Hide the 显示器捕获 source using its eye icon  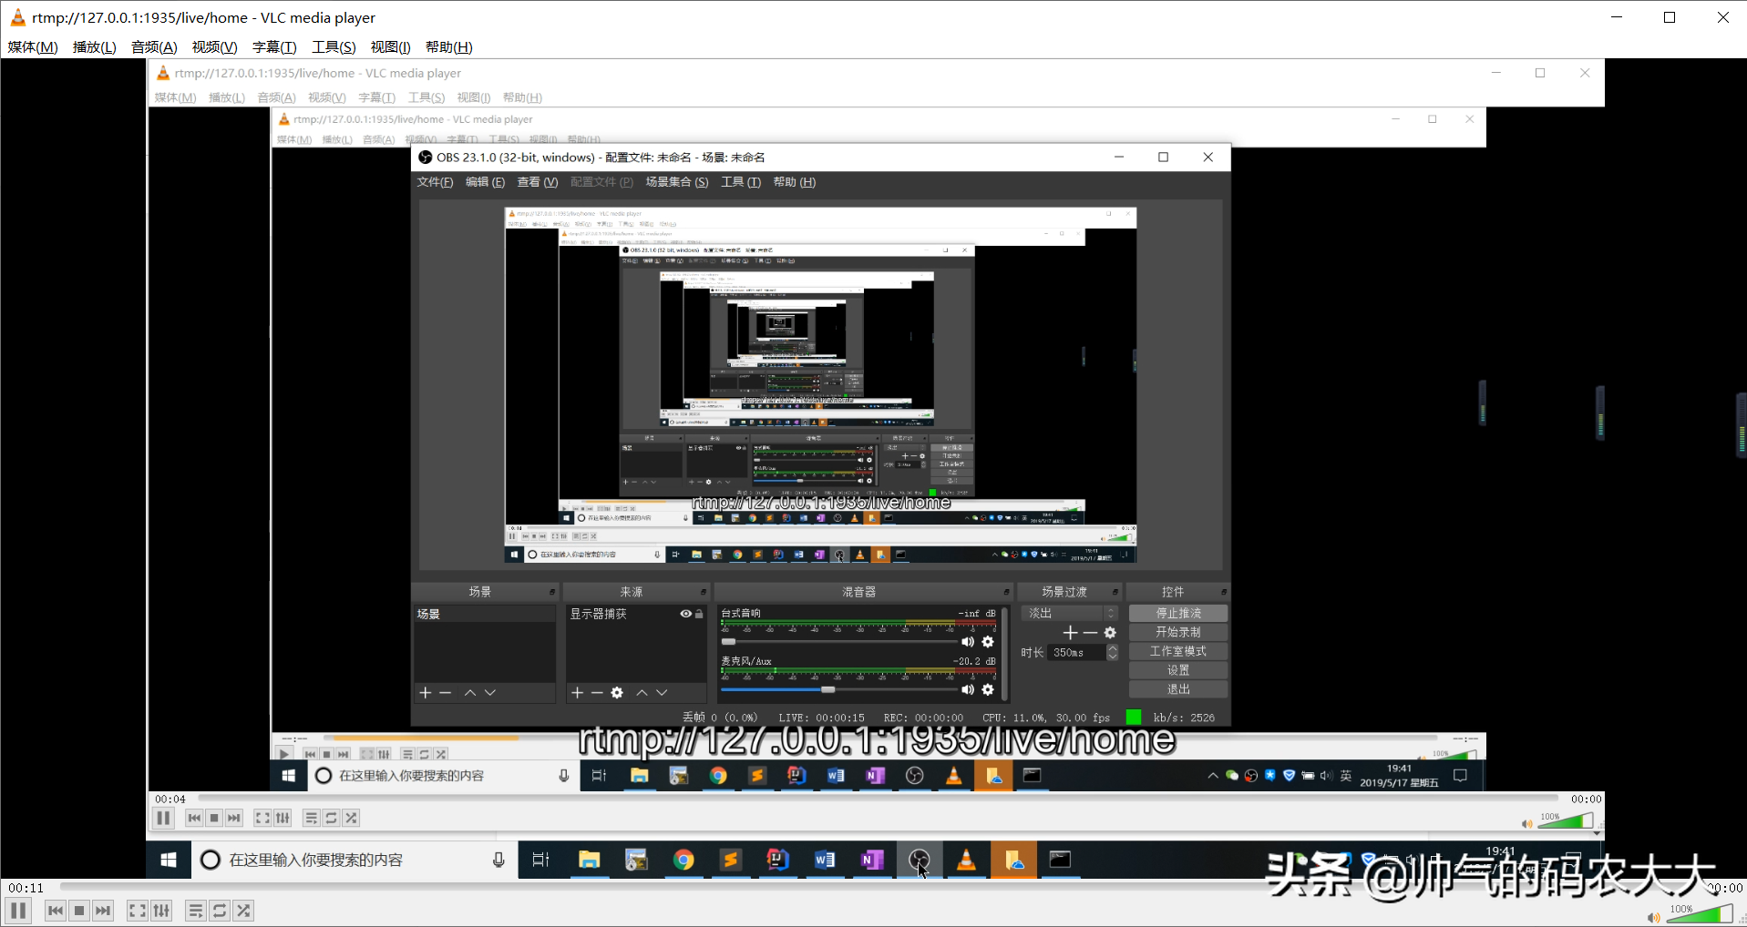coord(685,614)
